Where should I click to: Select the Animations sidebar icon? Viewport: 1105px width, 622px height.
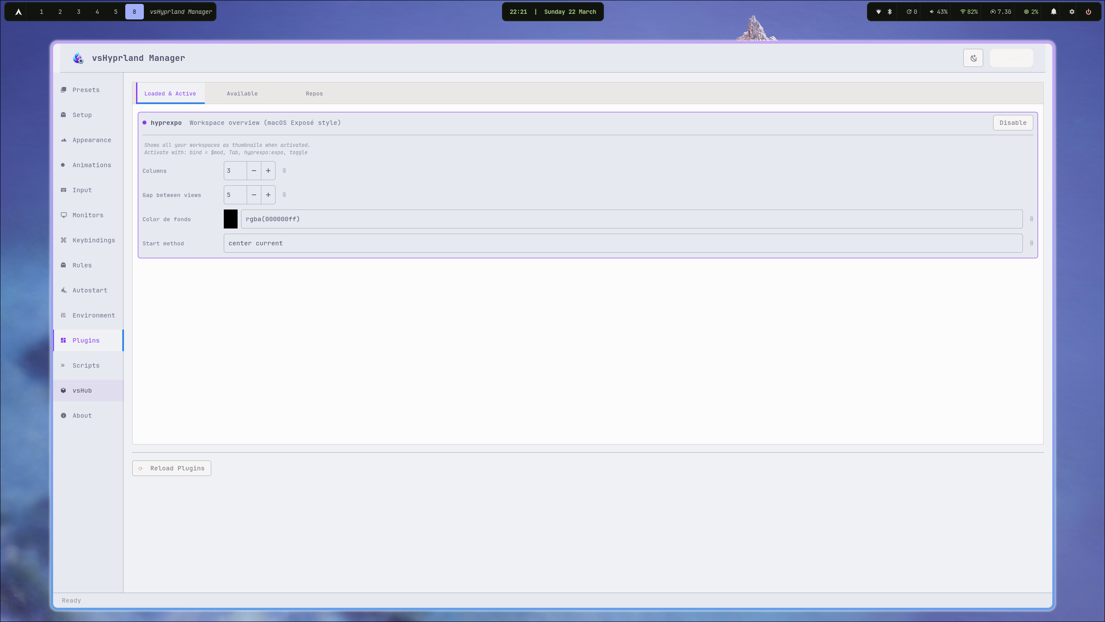[63, 165]
